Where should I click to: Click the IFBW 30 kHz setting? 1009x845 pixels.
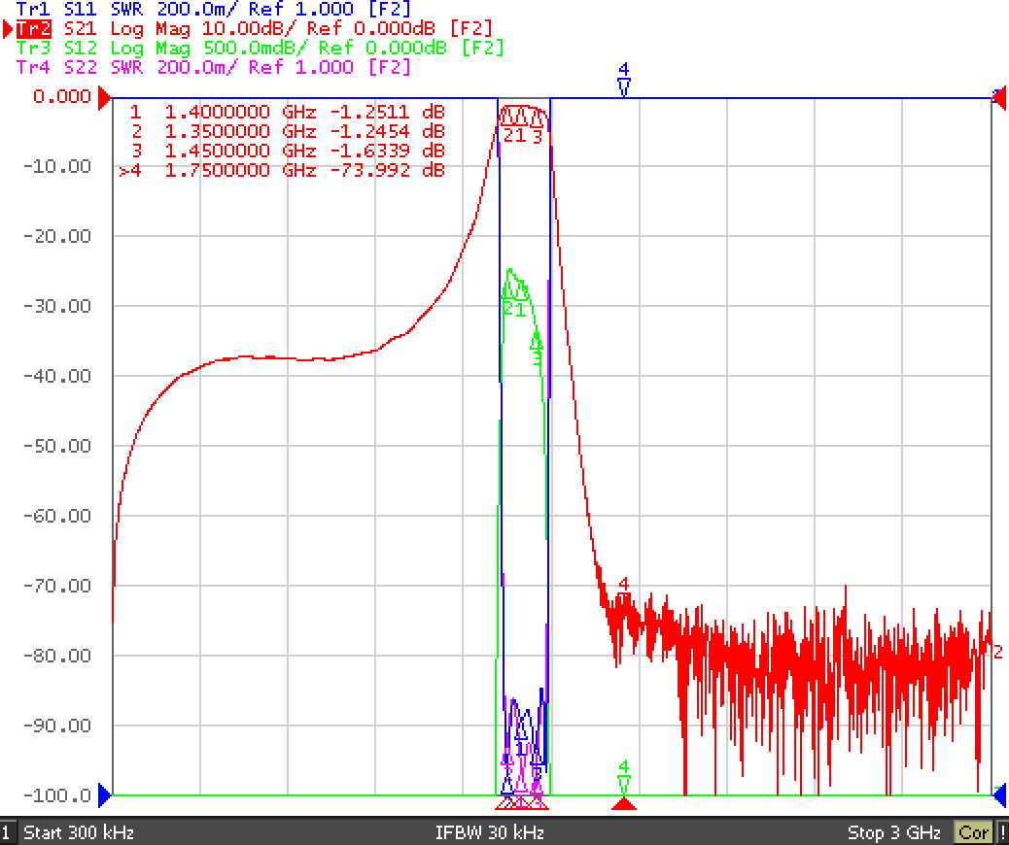coord(490,832)
